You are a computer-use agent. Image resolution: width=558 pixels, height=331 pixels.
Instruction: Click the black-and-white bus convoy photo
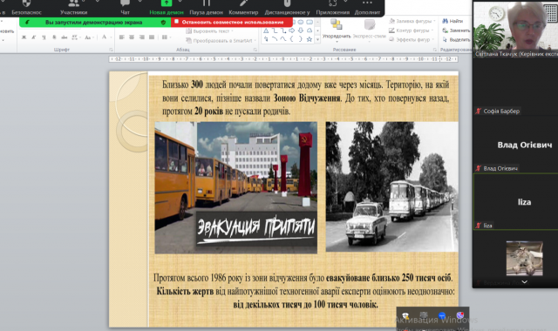[392, 187]
